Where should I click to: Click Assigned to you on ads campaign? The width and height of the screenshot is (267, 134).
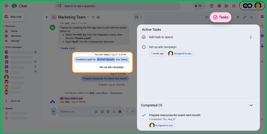[x=181, y=53]
